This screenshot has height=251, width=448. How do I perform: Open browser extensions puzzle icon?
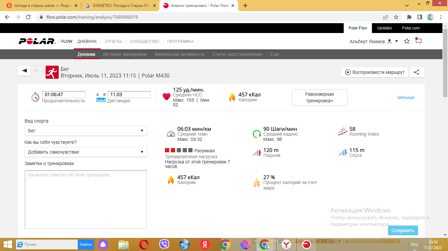coord(409,17)
